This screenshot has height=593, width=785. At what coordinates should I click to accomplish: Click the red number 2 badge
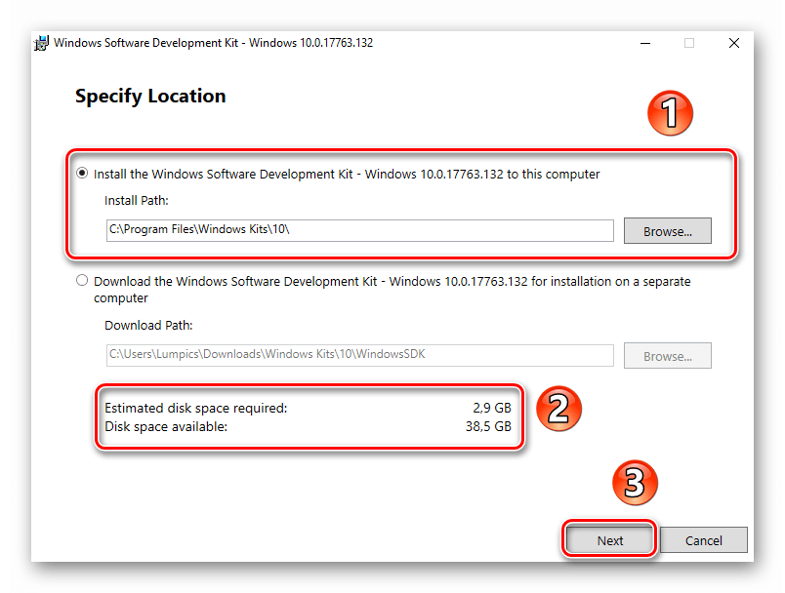pyautogui.click(x=558, y=411)
